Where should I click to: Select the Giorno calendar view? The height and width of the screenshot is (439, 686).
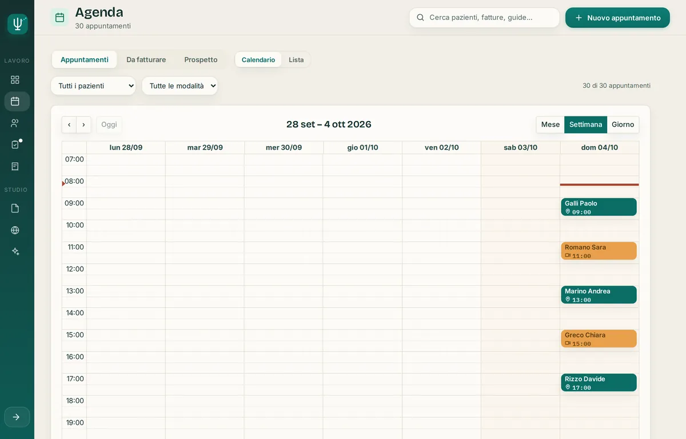623,124
